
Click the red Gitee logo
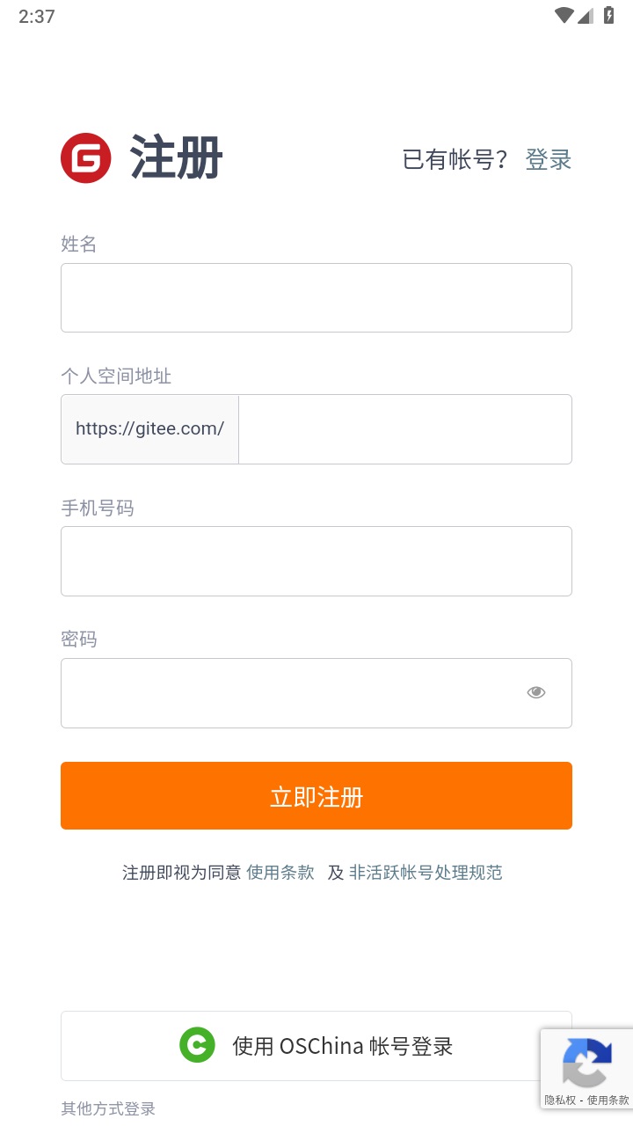click(x=86, y=158)
